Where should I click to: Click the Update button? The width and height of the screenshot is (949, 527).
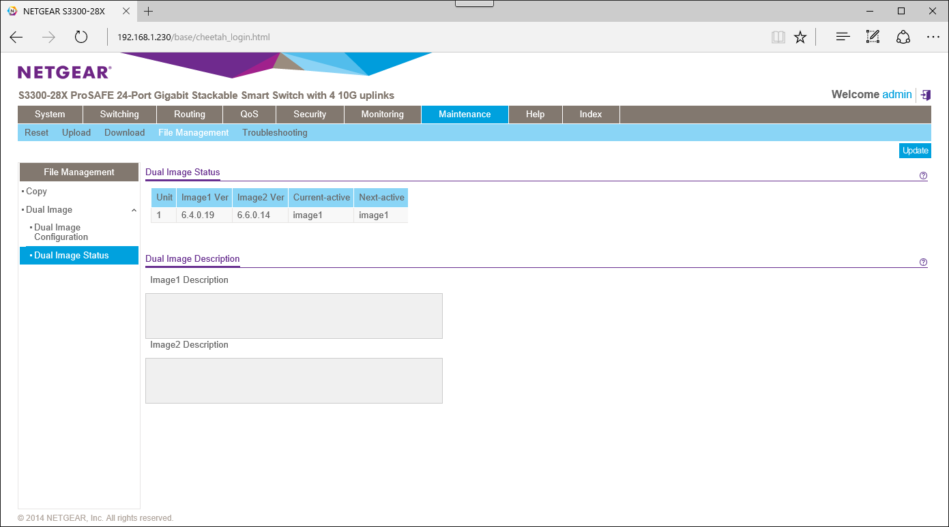pos(915,151)
